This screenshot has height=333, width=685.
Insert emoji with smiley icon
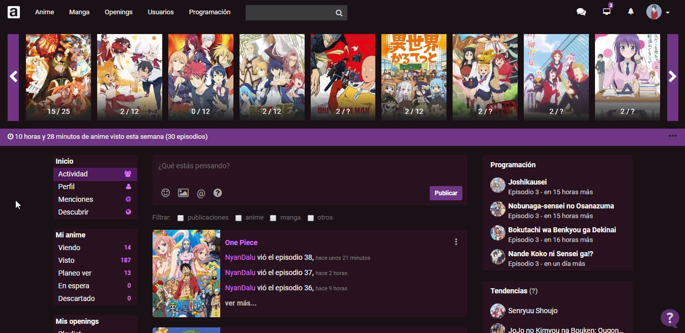(166, 193)
